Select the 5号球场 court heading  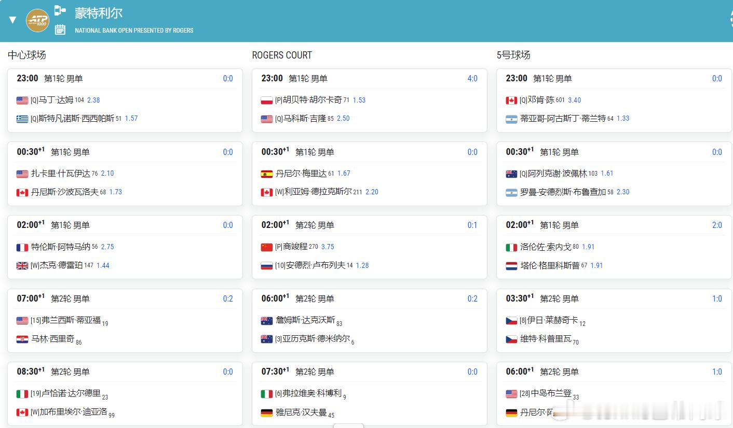point(513,55)
